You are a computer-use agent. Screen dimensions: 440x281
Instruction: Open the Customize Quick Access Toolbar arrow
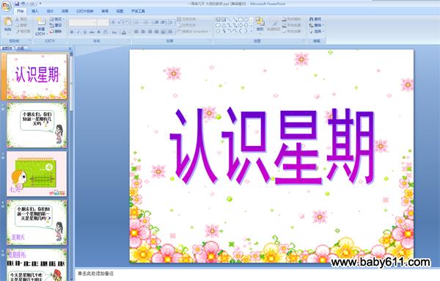[40, 4]
